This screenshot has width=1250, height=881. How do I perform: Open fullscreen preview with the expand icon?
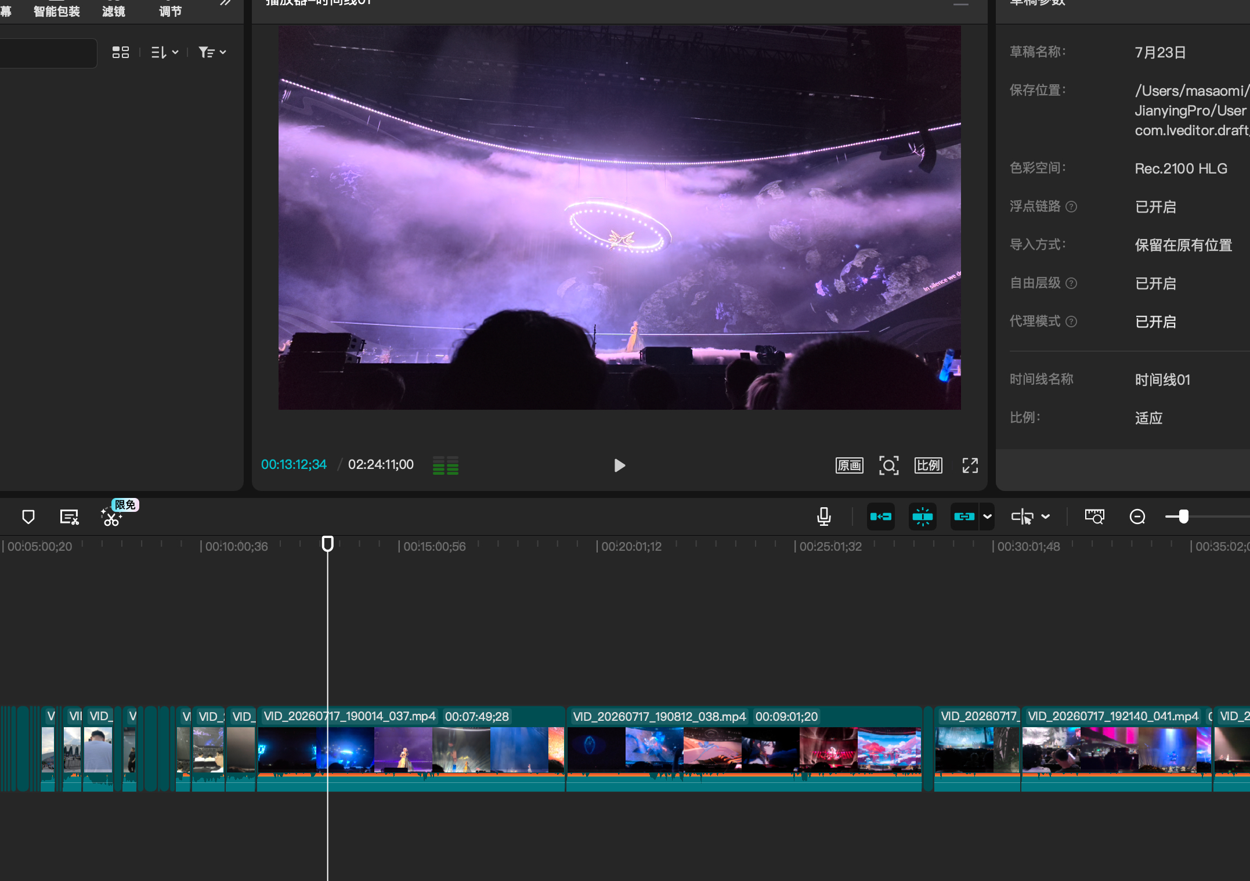(x=970, y=465)
